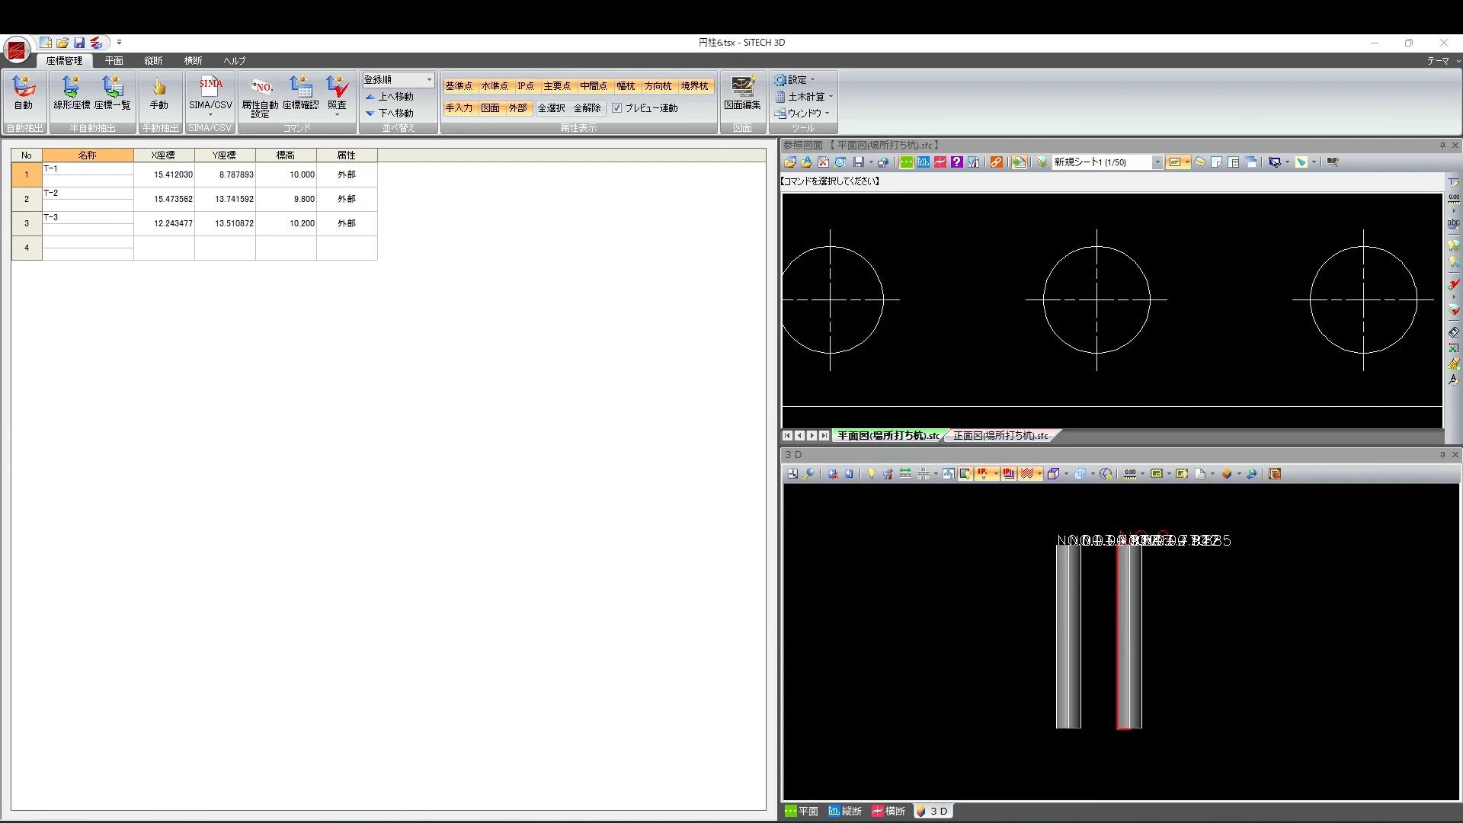This screenshot has width=1463, height=823.
Task: Click the 自動 auto-extract icon
Action: (24, 93)
